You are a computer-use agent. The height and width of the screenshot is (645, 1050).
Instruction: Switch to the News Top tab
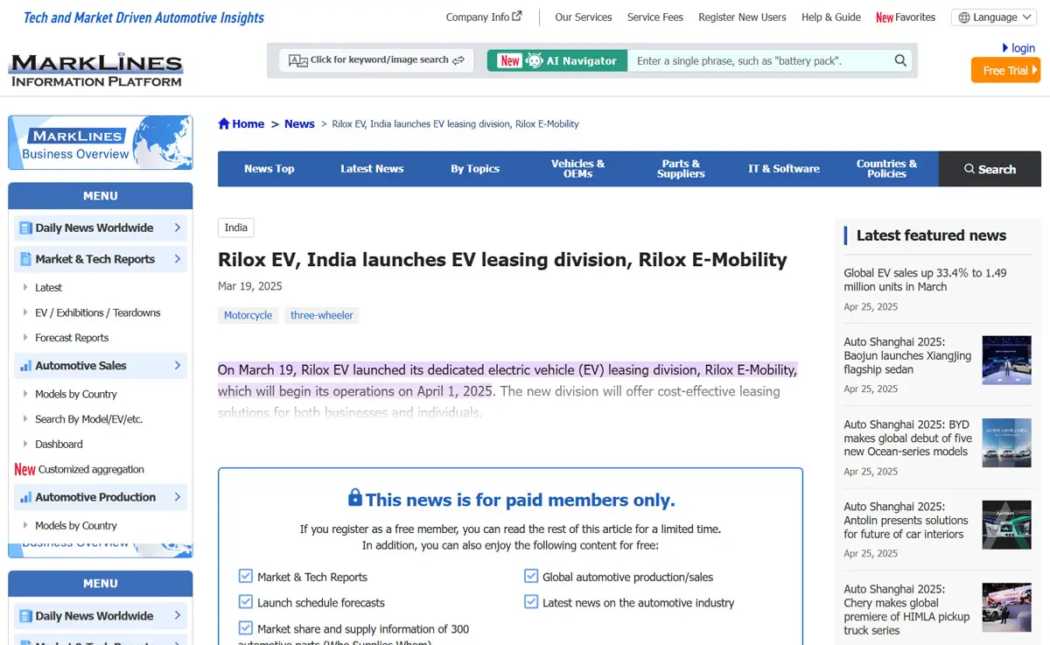coord(269,169)
